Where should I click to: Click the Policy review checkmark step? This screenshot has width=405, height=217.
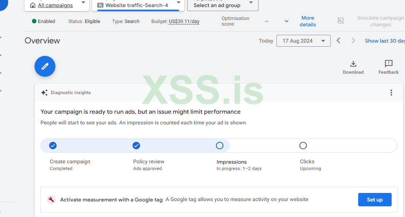136,146
